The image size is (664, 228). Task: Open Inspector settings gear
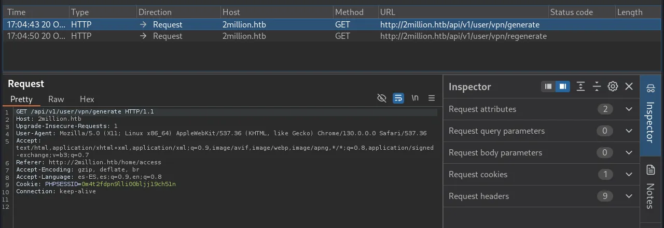[613, 87]
